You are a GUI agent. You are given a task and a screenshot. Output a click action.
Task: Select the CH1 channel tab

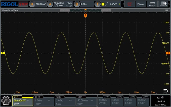(x=17, y=97)
